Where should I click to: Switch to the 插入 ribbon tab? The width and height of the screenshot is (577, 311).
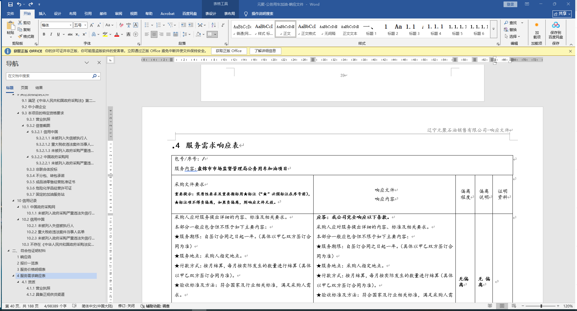42,14
